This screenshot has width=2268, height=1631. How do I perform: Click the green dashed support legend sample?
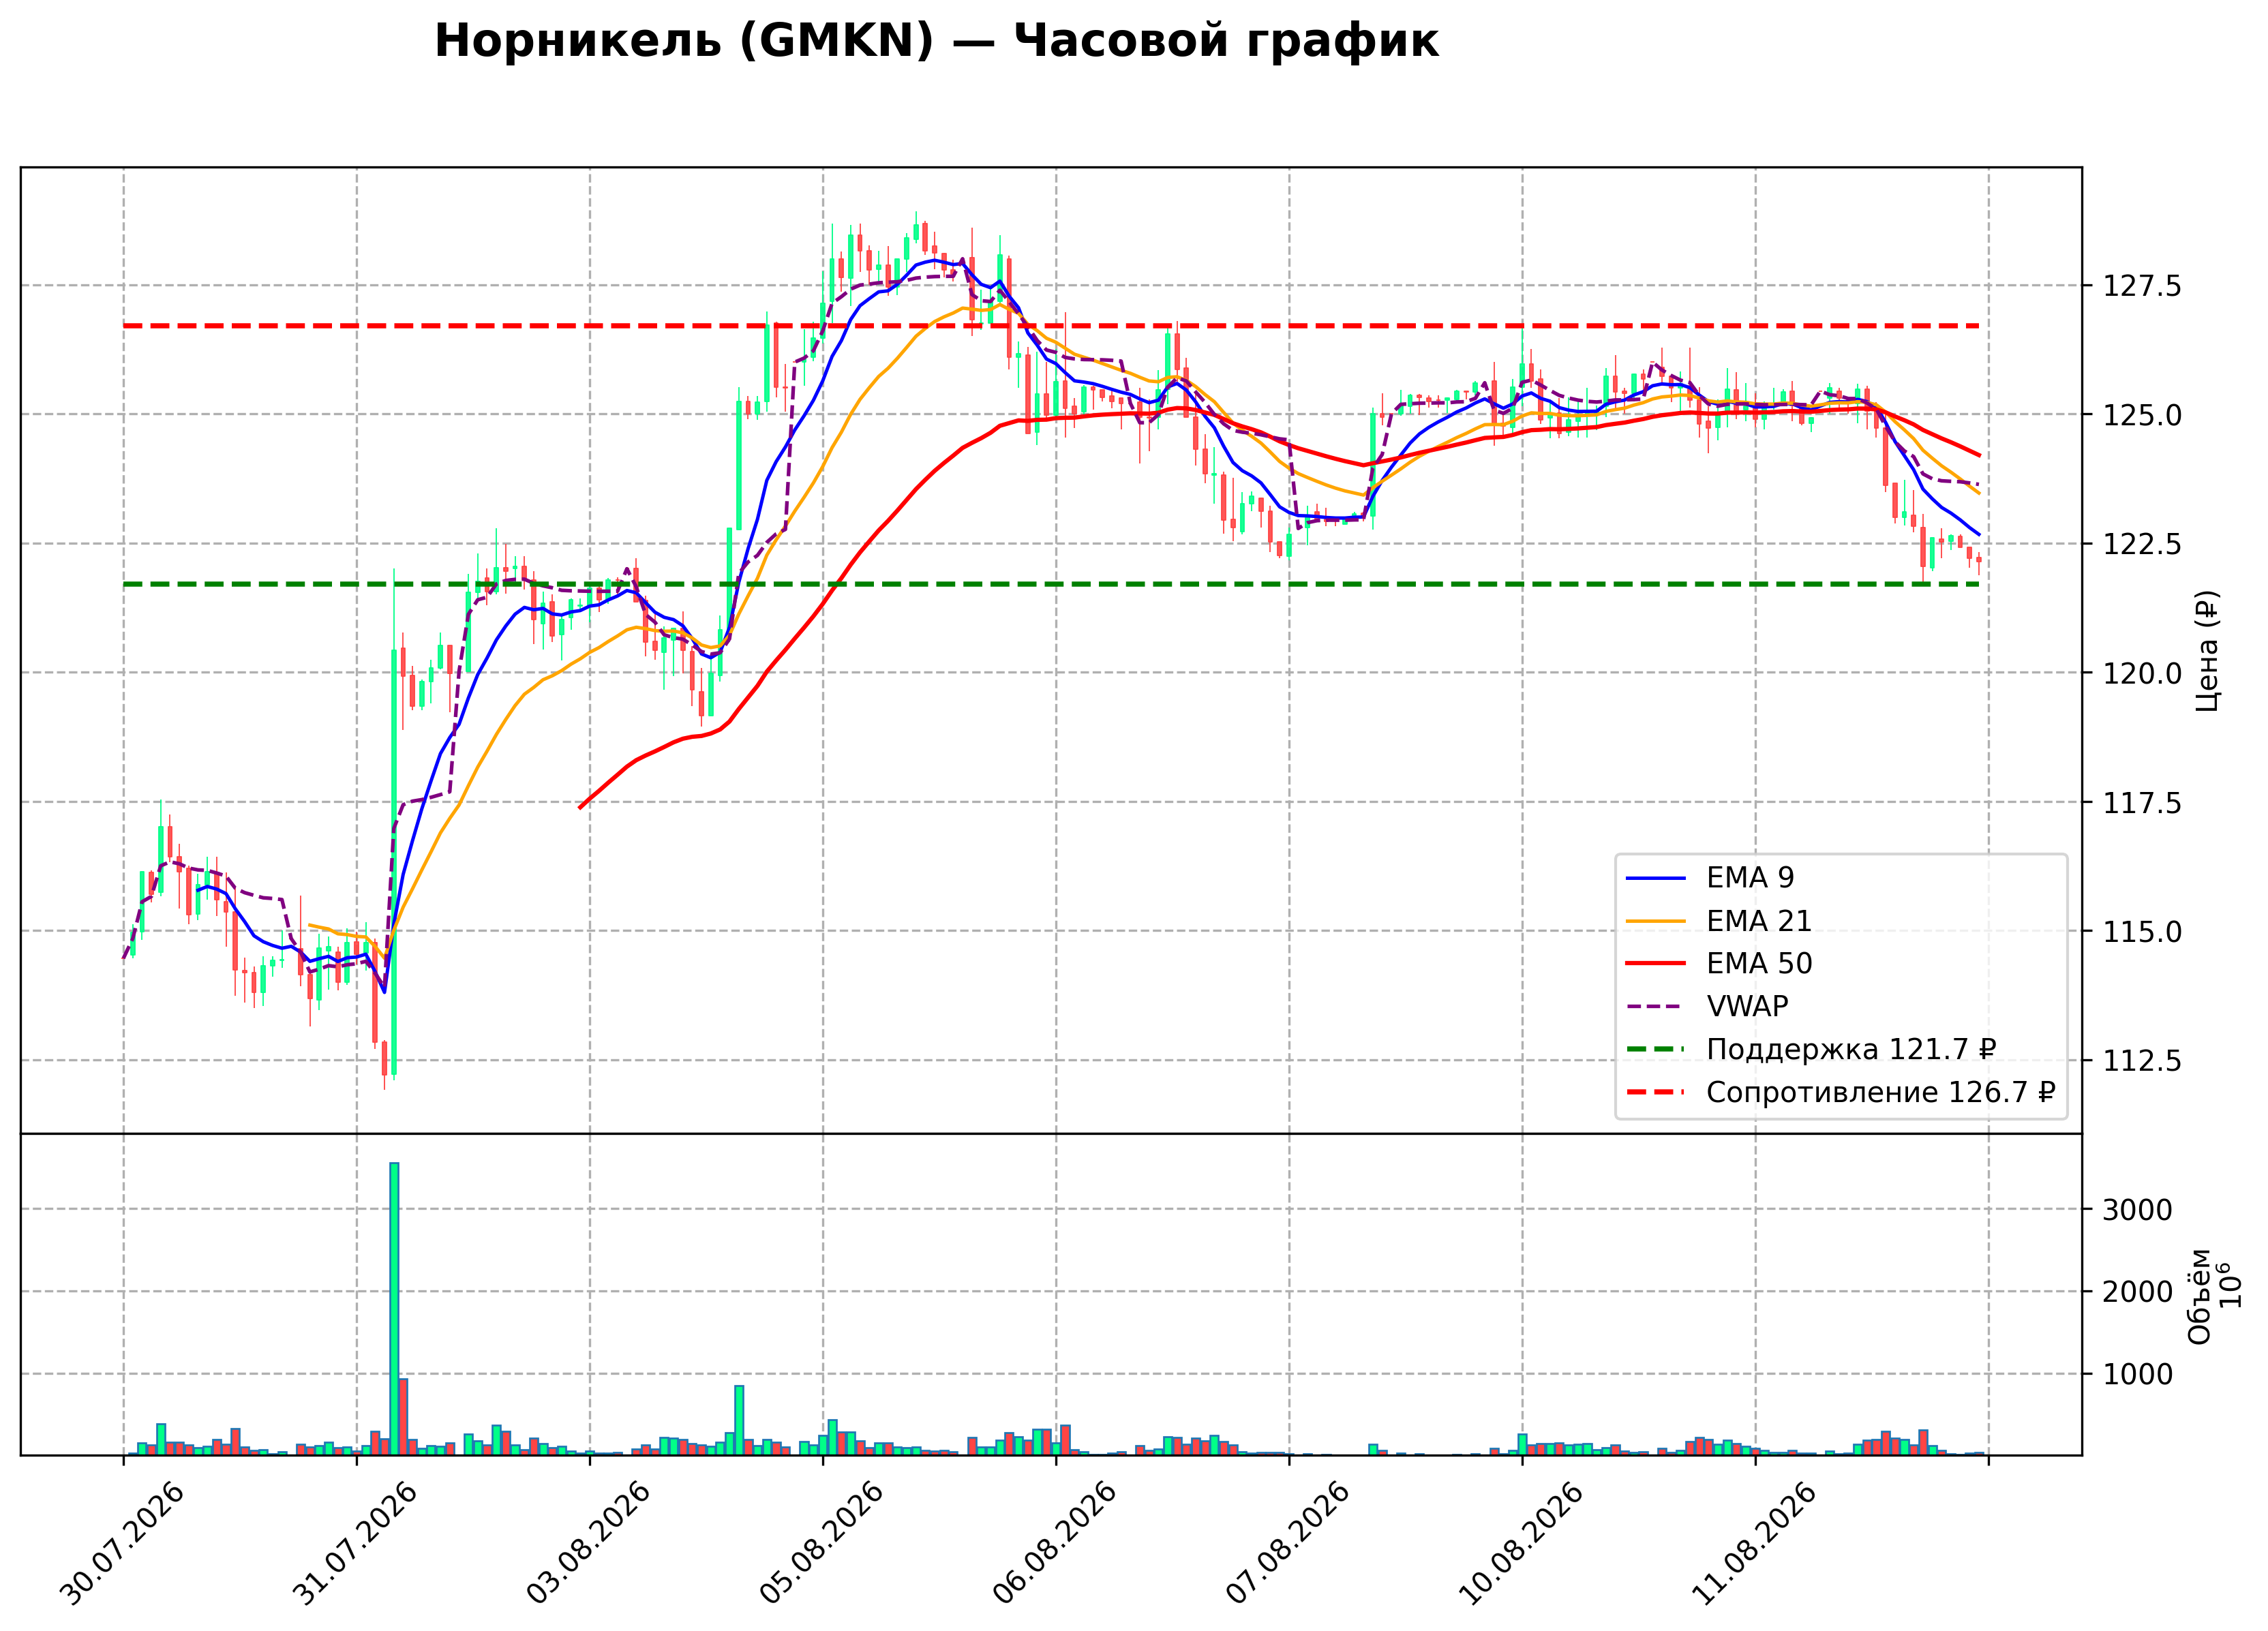[1656, 1050]
